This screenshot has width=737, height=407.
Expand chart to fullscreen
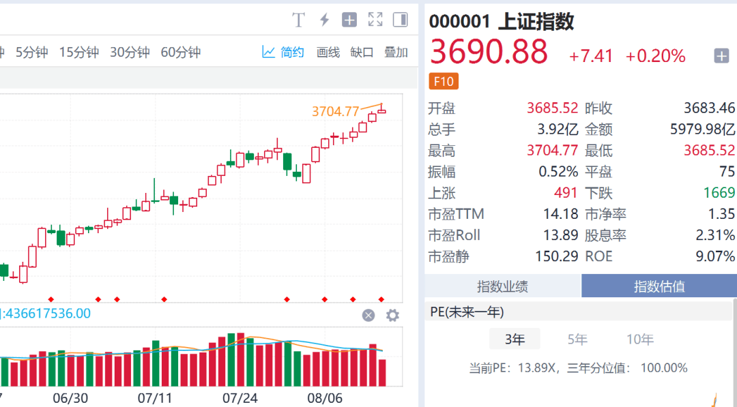(x=375, y=20)
